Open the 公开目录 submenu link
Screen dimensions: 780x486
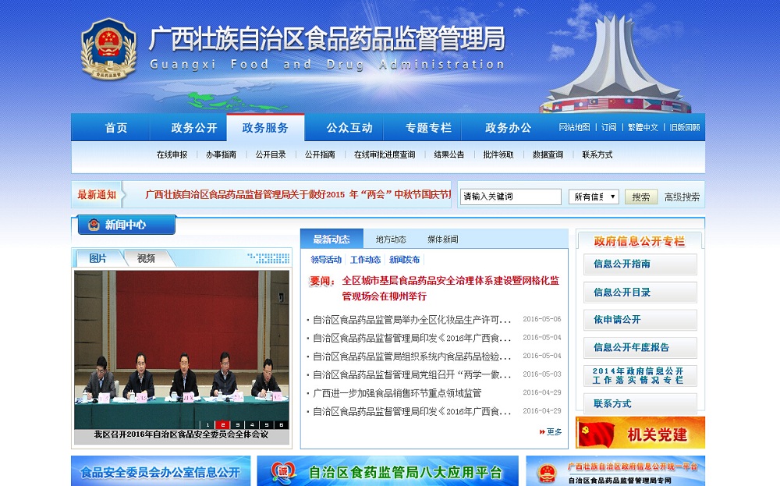click(x=270, y=154)
